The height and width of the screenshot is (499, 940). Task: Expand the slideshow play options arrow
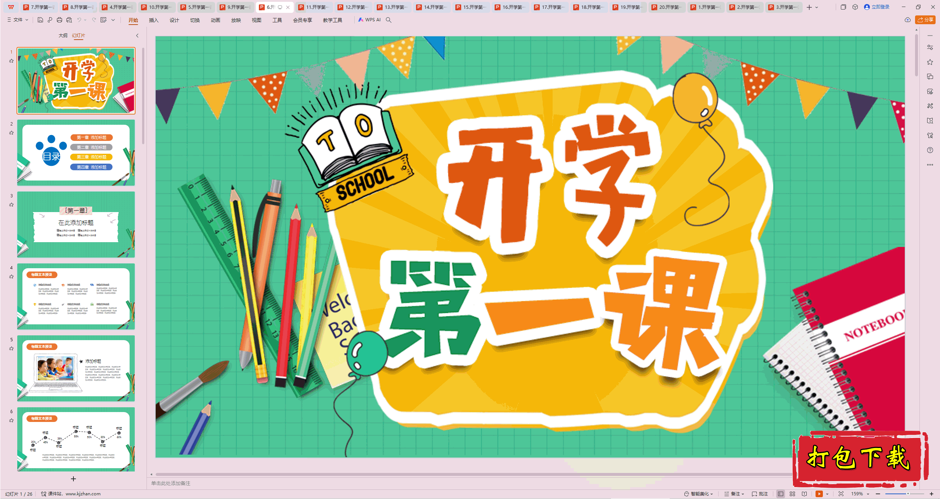point(827,494)
